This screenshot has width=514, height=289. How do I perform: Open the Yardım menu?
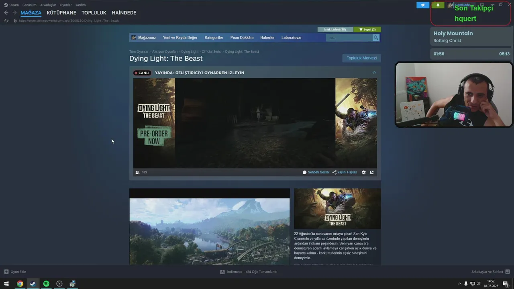pos(80,5)
